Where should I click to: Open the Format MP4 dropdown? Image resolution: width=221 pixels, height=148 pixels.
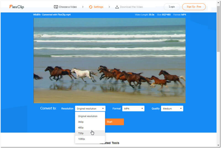pos(133,109)
